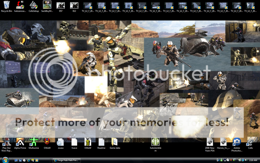
Task: Open the image file named 012
Action: click(74, 5)
